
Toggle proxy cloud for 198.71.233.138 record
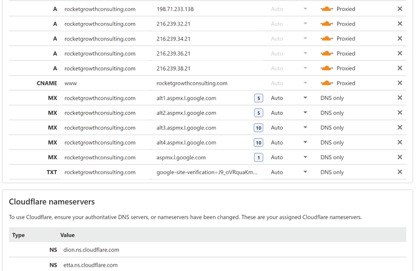327,9
